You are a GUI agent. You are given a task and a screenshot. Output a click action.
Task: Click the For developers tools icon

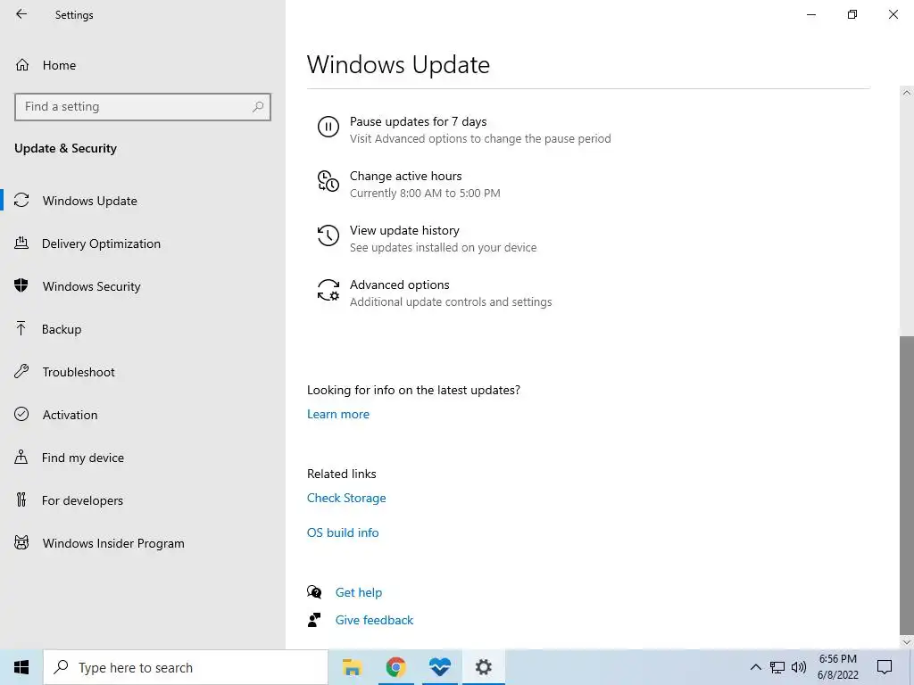coord(21,499)
